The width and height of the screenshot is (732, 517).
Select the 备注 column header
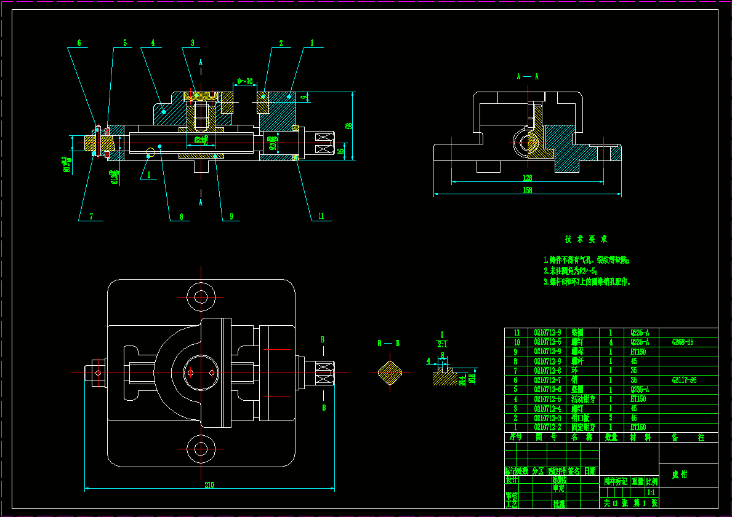688,437
